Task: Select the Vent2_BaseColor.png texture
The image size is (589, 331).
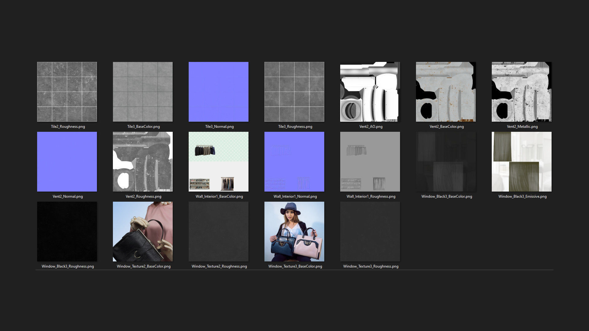Action: [x=446, y=92]
